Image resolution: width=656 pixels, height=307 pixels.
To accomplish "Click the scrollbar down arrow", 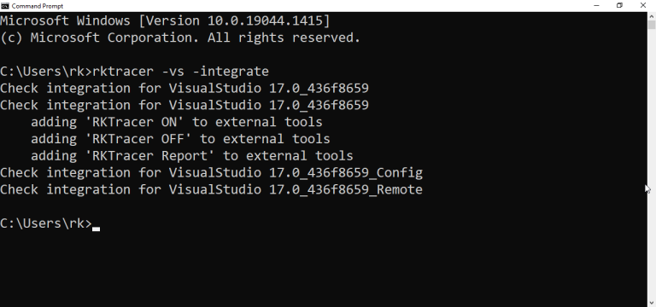I will pyautogui.click(x=652, y=303).
